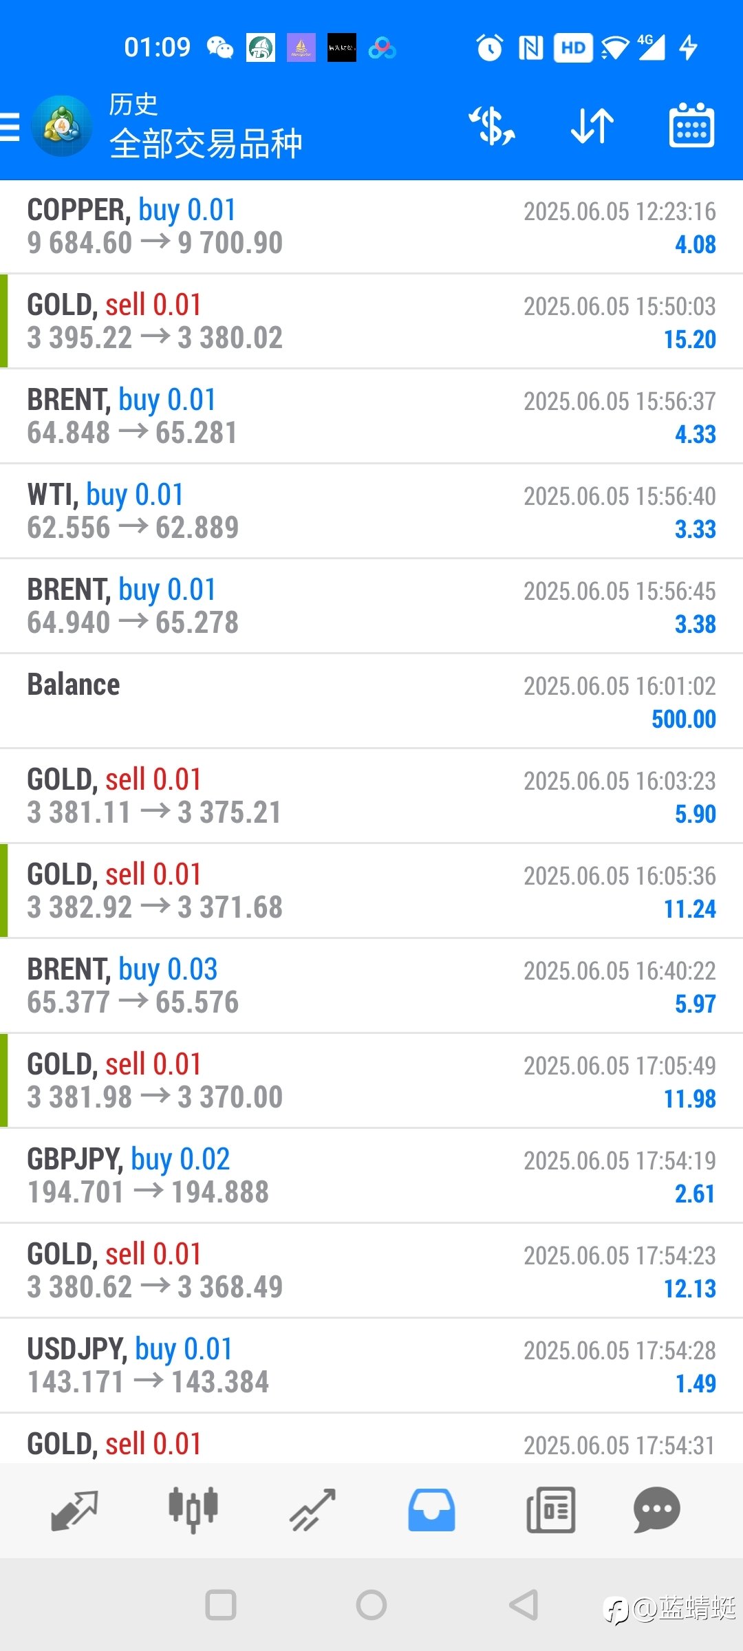
Task: Select the History inbox tab
Action: coord(431,1510)
